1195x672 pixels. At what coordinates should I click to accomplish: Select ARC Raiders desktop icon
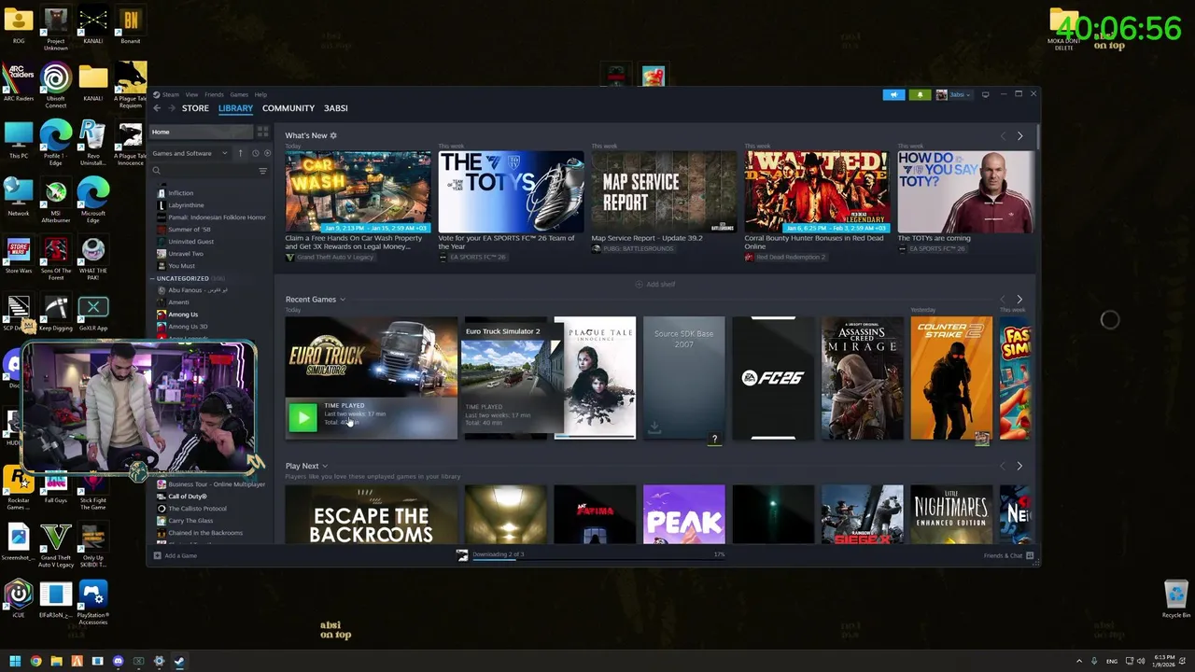(18, 83)
